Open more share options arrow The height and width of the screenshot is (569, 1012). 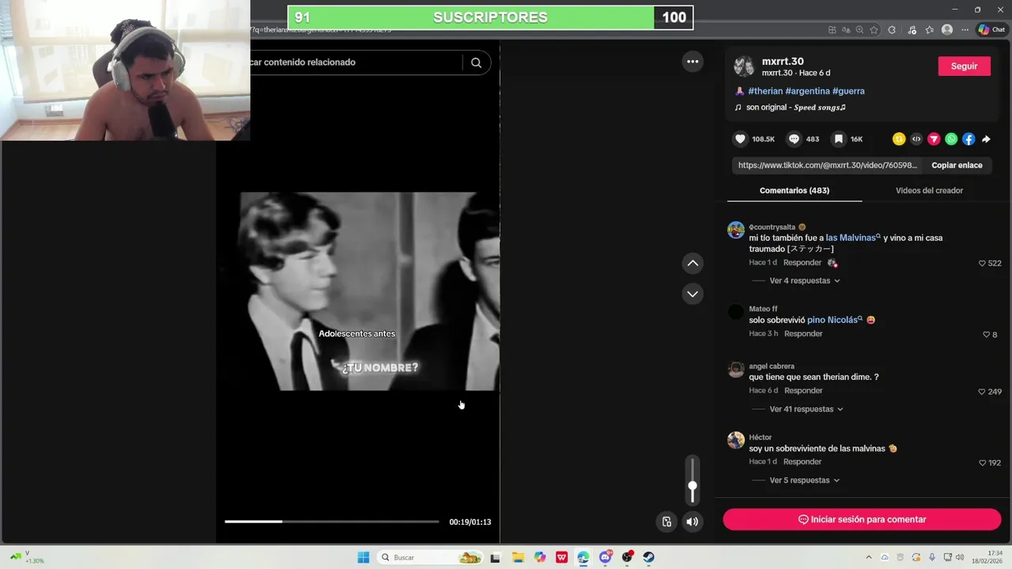986,139
